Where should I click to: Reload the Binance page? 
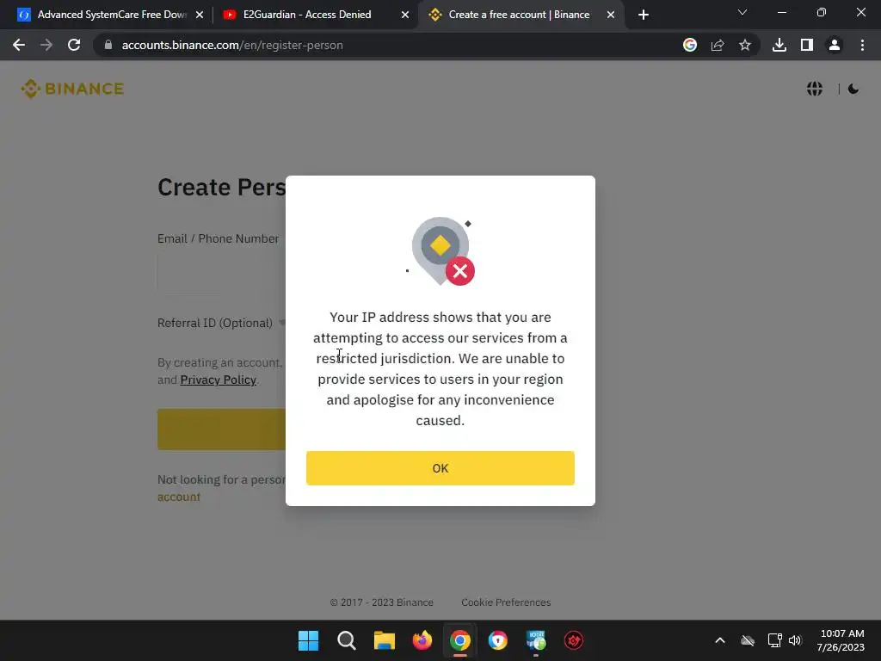click(74, 45)
